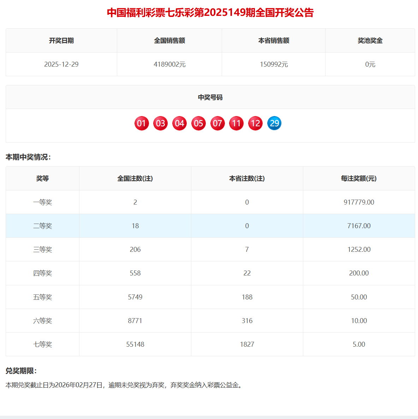The image size is (418, 419).
Task: Select the 全国注数(注) column header
Action: coord(135,178)
